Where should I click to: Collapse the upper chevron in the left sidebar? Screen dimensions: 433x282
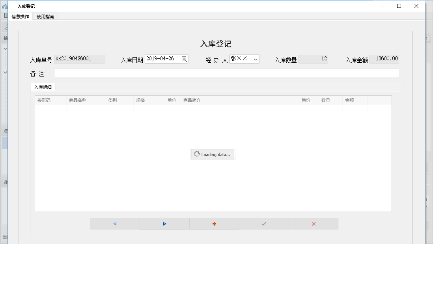click(x=4, y=48)
